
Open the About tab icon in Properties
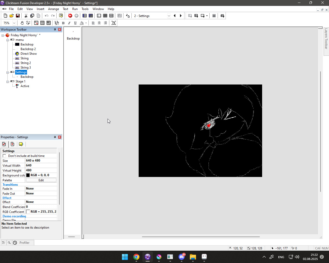coord(21,144)
